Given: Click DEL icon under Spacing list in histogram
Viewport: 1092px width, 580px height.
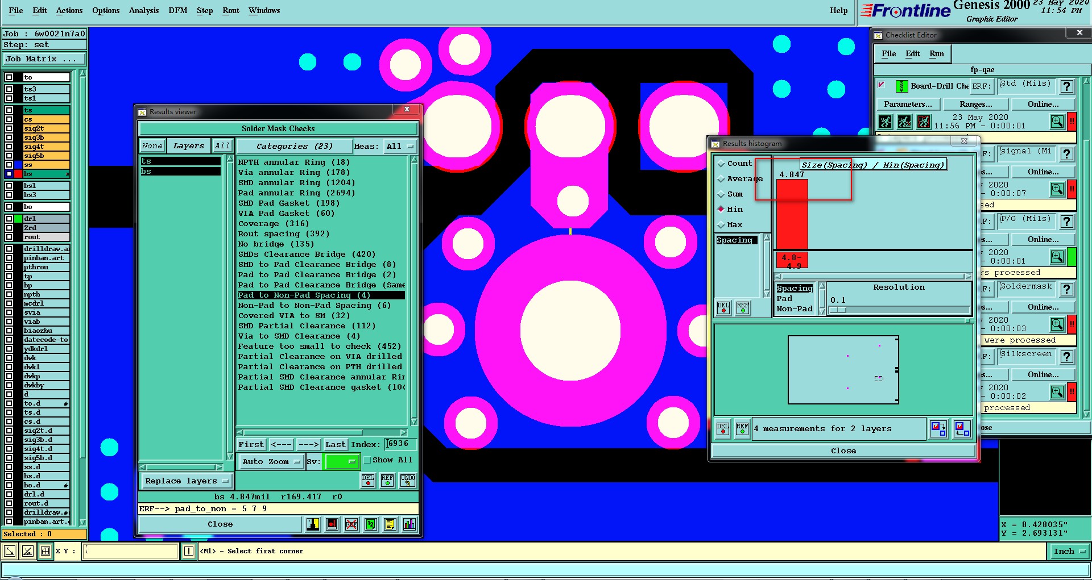Looking at the screenshot, I should [x=723, y=308].
